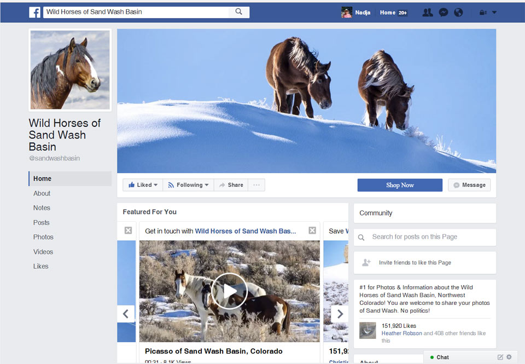Open the Likes section in sidebar
The image size is (525, 364).
40,266
